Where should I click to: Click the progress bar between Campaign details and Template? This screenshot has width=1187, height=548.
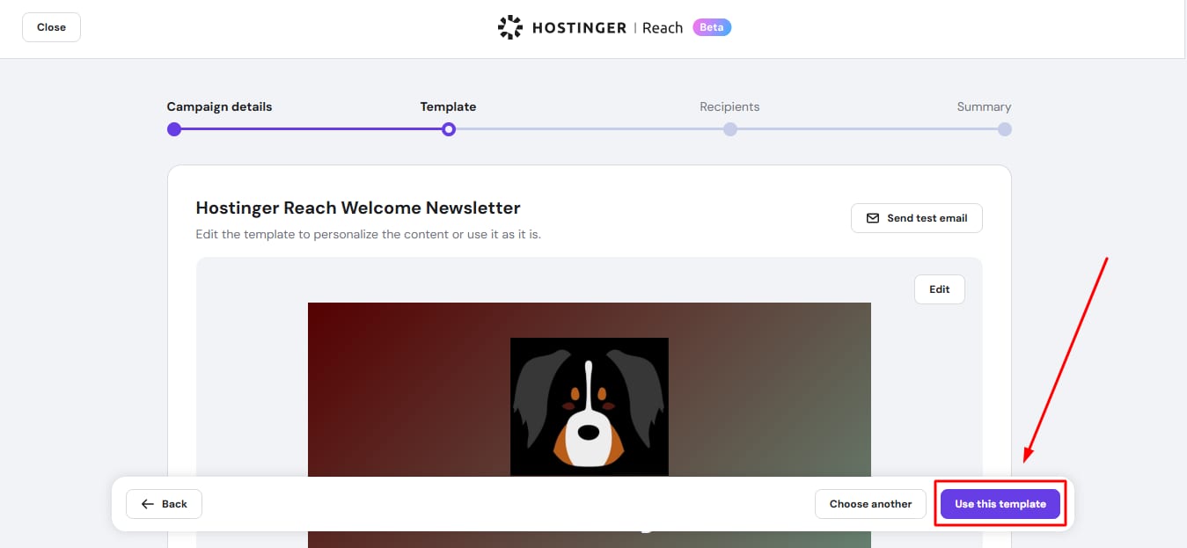click(311, 129)
